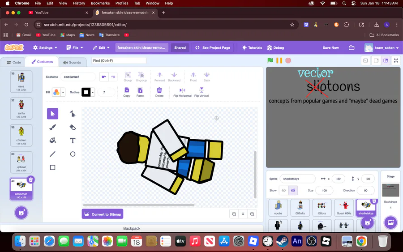Enter full screen stage mode
This screenshot has width=403, height=252.
pos(396,60)
